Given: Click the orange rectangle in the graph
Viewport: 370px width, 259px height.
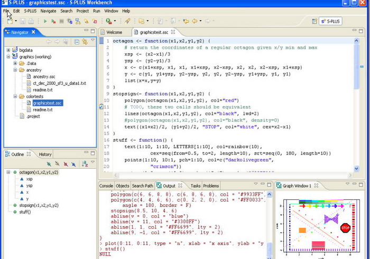Looking at the screenshot, I should pos(302,230).
